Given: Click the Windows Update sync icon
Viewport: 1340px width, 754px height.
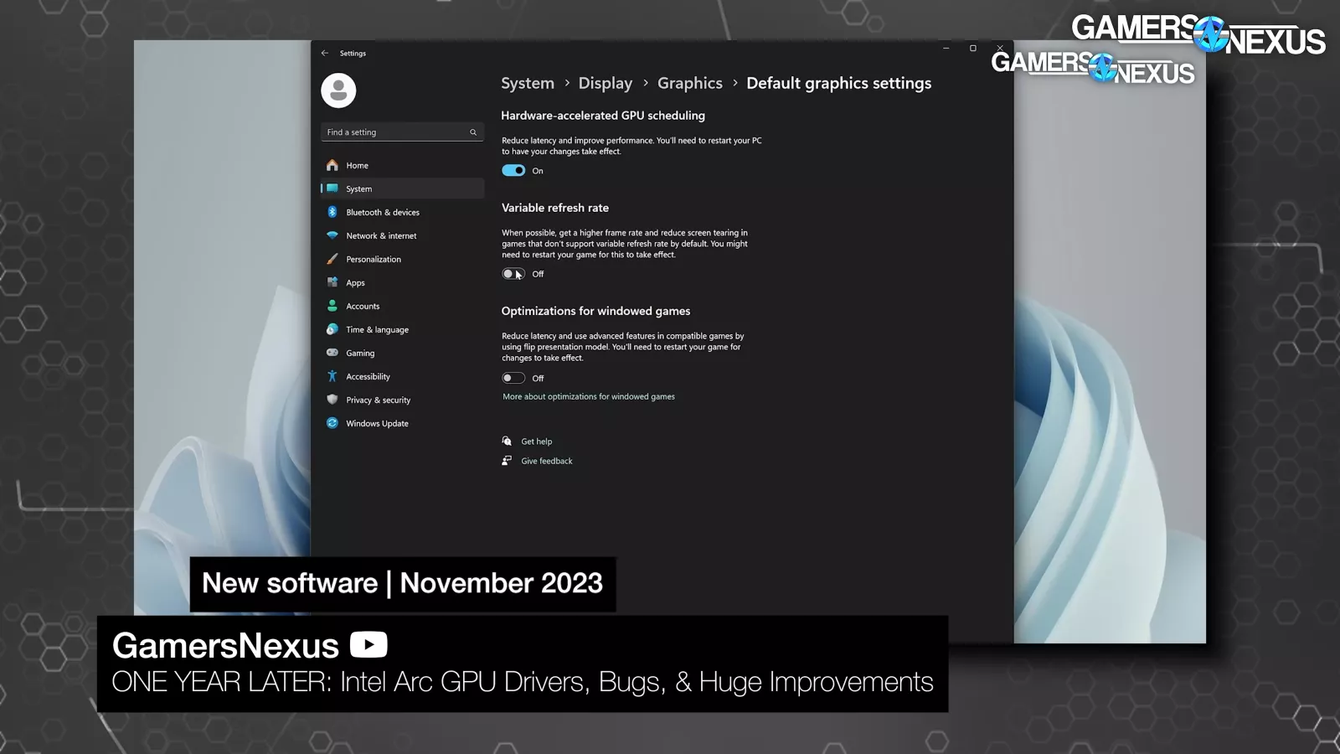Looking at the screenshot, I should point(332,423).
